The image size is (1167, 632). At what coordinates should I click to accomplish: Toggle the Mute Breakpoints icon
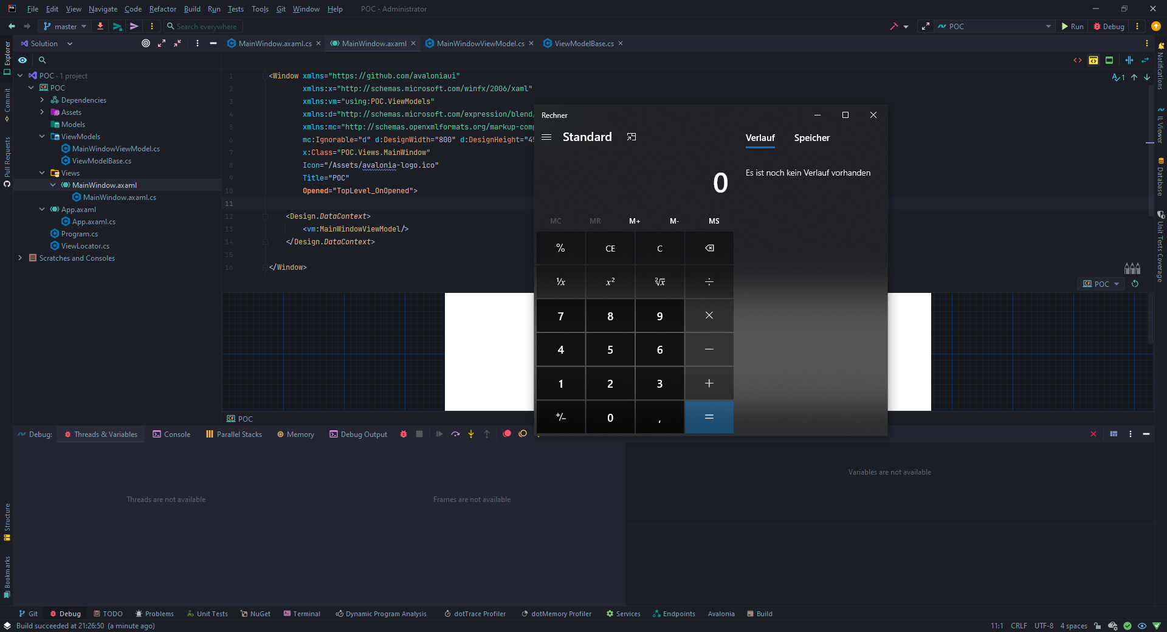(523, 434)
